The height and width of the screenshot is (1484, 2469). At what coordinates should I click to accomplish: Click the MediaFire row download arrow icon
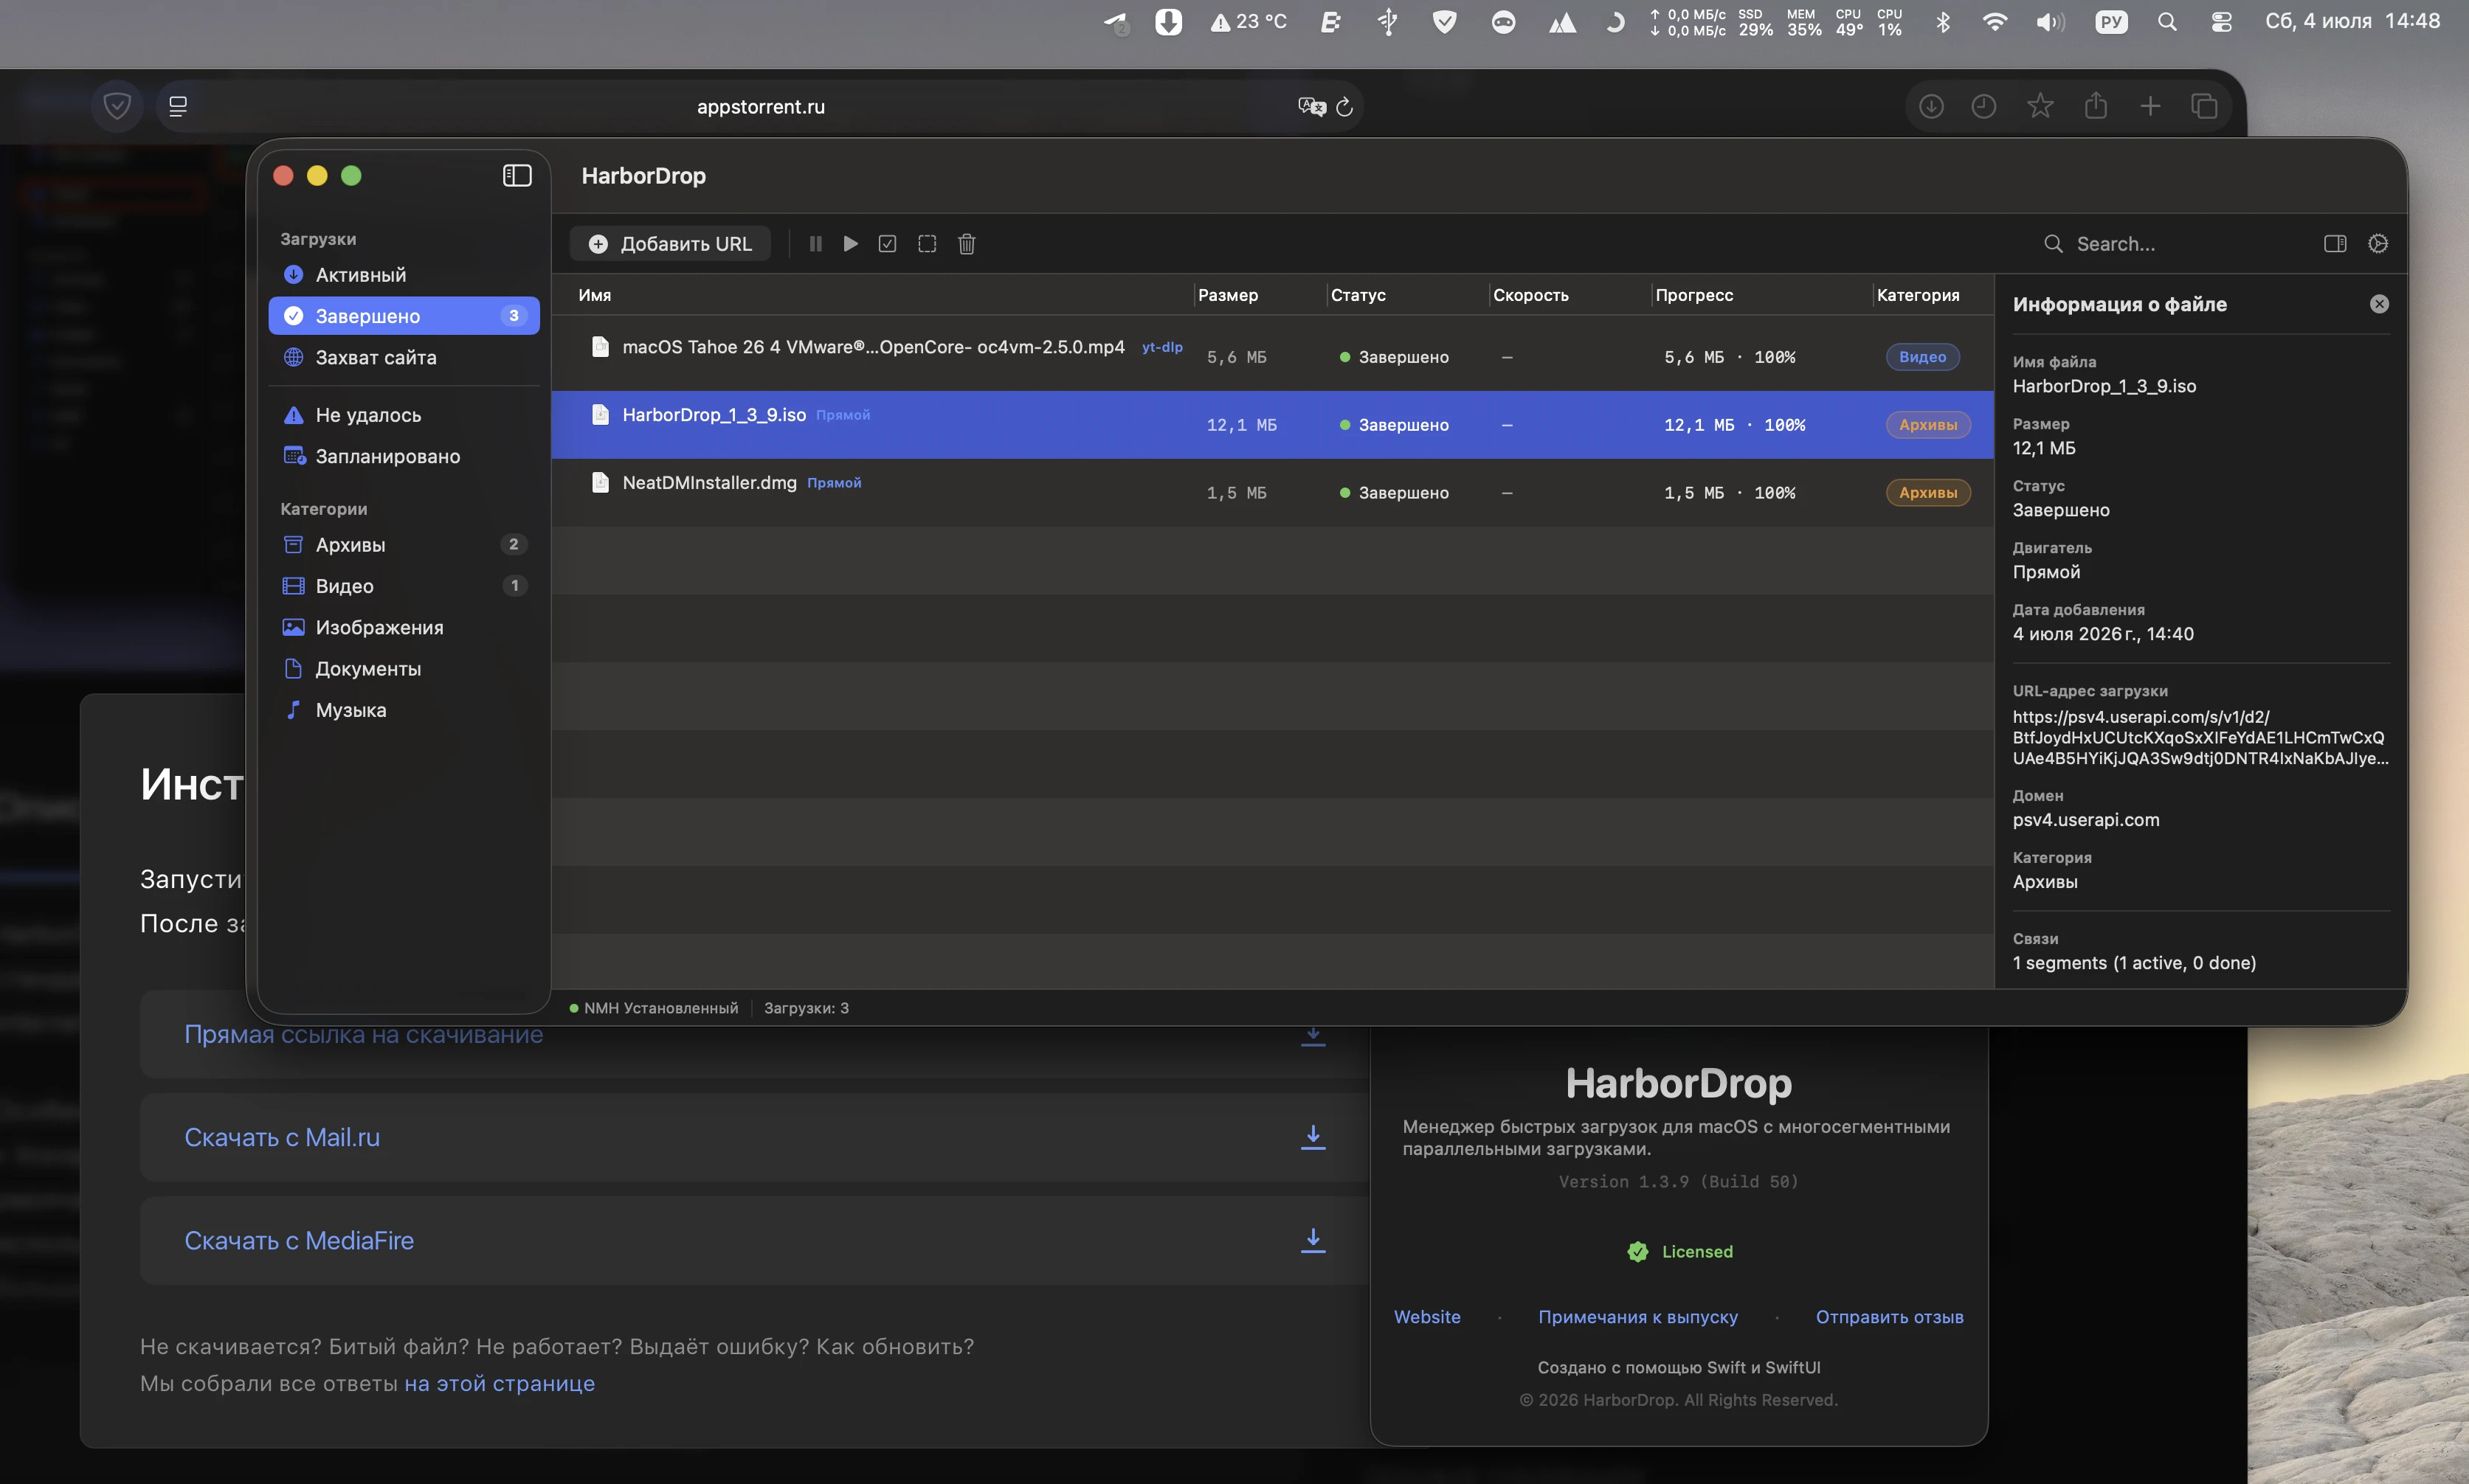(x=1313, y=1240)
